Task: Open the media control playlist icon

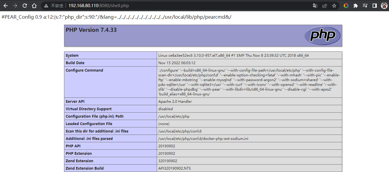Action: pos(365,6)
